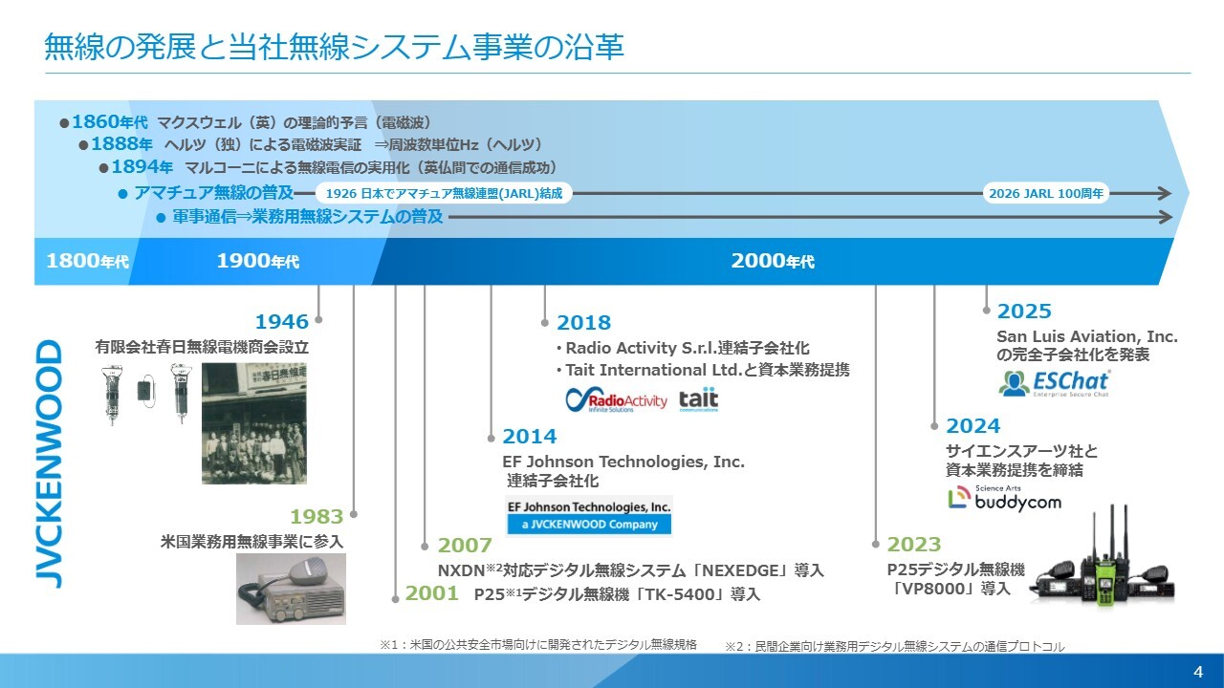Select the tait communications logo
1224x688 pixels.
click(699, 399)
